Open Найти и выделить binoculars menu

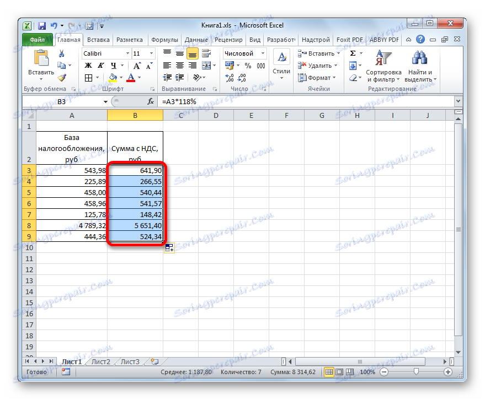click(420, 66)
